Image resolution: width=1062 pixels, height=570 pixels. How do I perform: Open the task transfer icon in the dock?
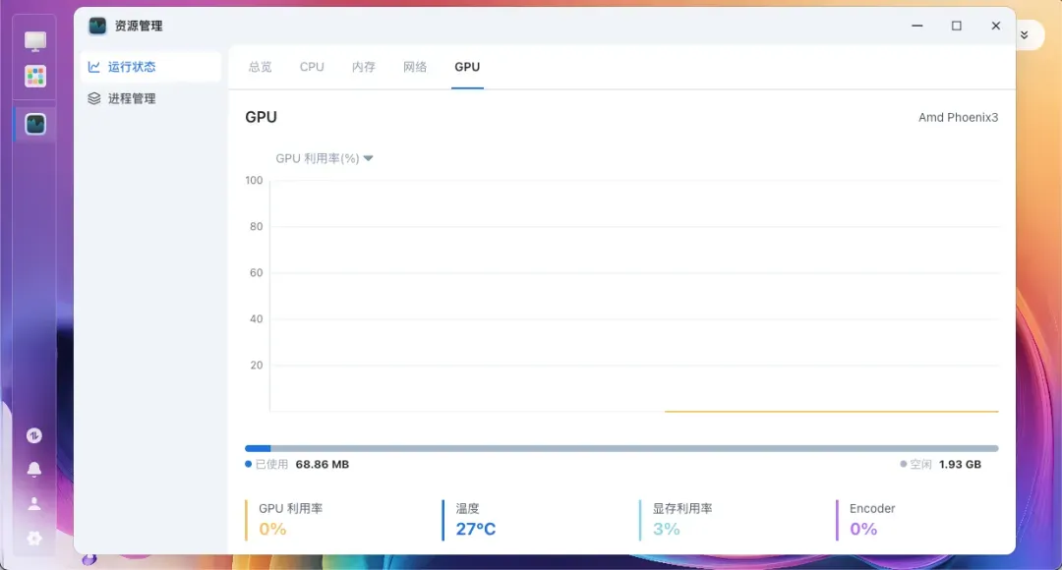34,435
